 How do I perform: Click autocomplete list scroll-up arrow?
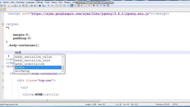pyautogui.click(x=63, y=56)
